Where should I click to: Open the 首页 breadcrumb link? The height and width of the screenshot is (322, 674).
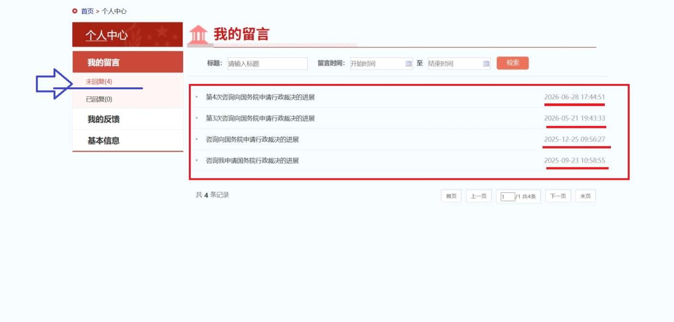(x=87, y=11)
